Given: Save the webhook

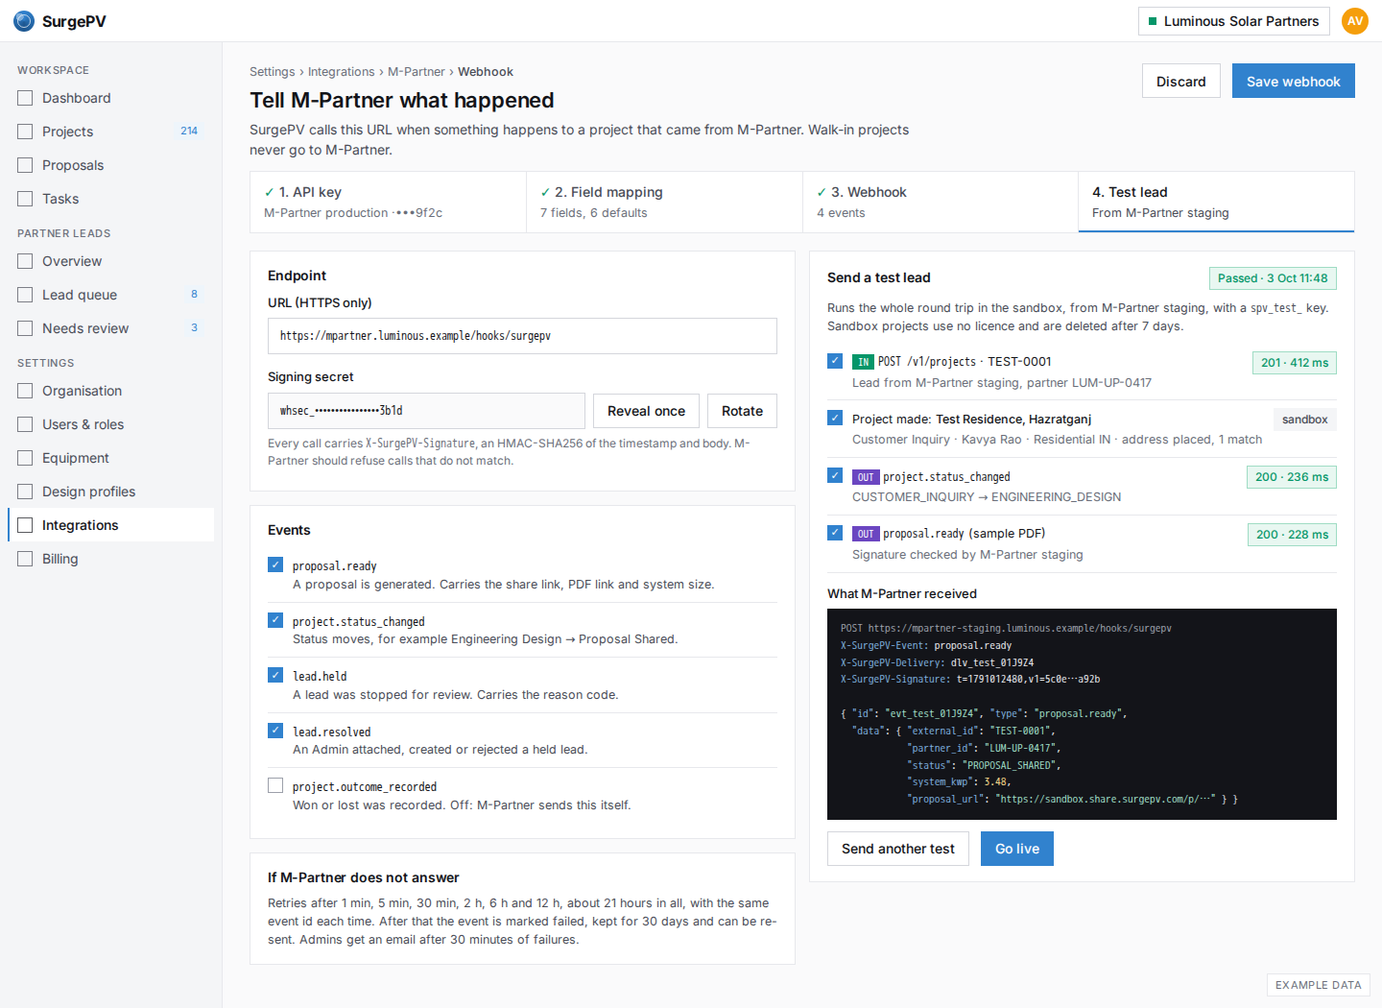Looking at the screenshot, I should coord(1294,82).
